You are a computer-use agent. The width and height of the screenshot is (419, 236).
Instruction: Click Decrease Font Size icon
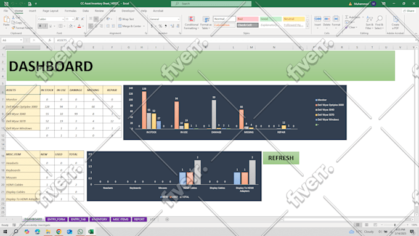(x=83, y=19)
